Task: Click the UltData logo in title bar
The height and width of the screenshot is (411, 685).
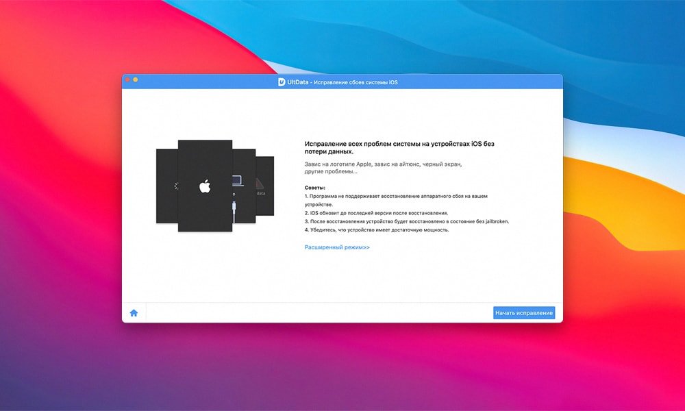Action: click(282, 82)
